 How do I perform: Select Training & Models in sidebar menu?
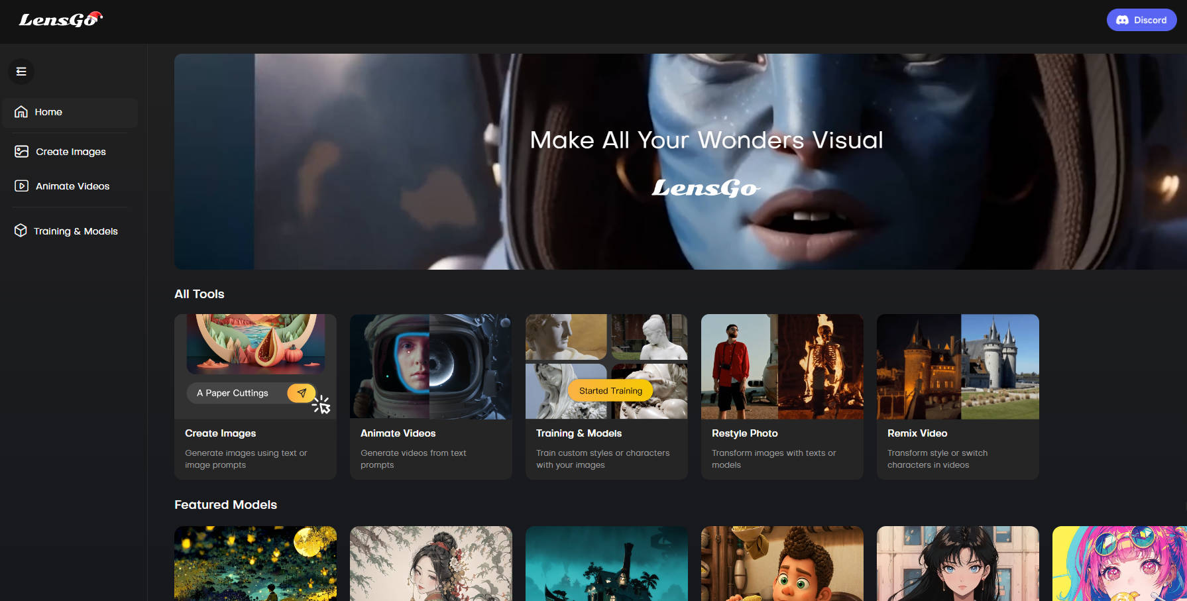coord(76,231)
